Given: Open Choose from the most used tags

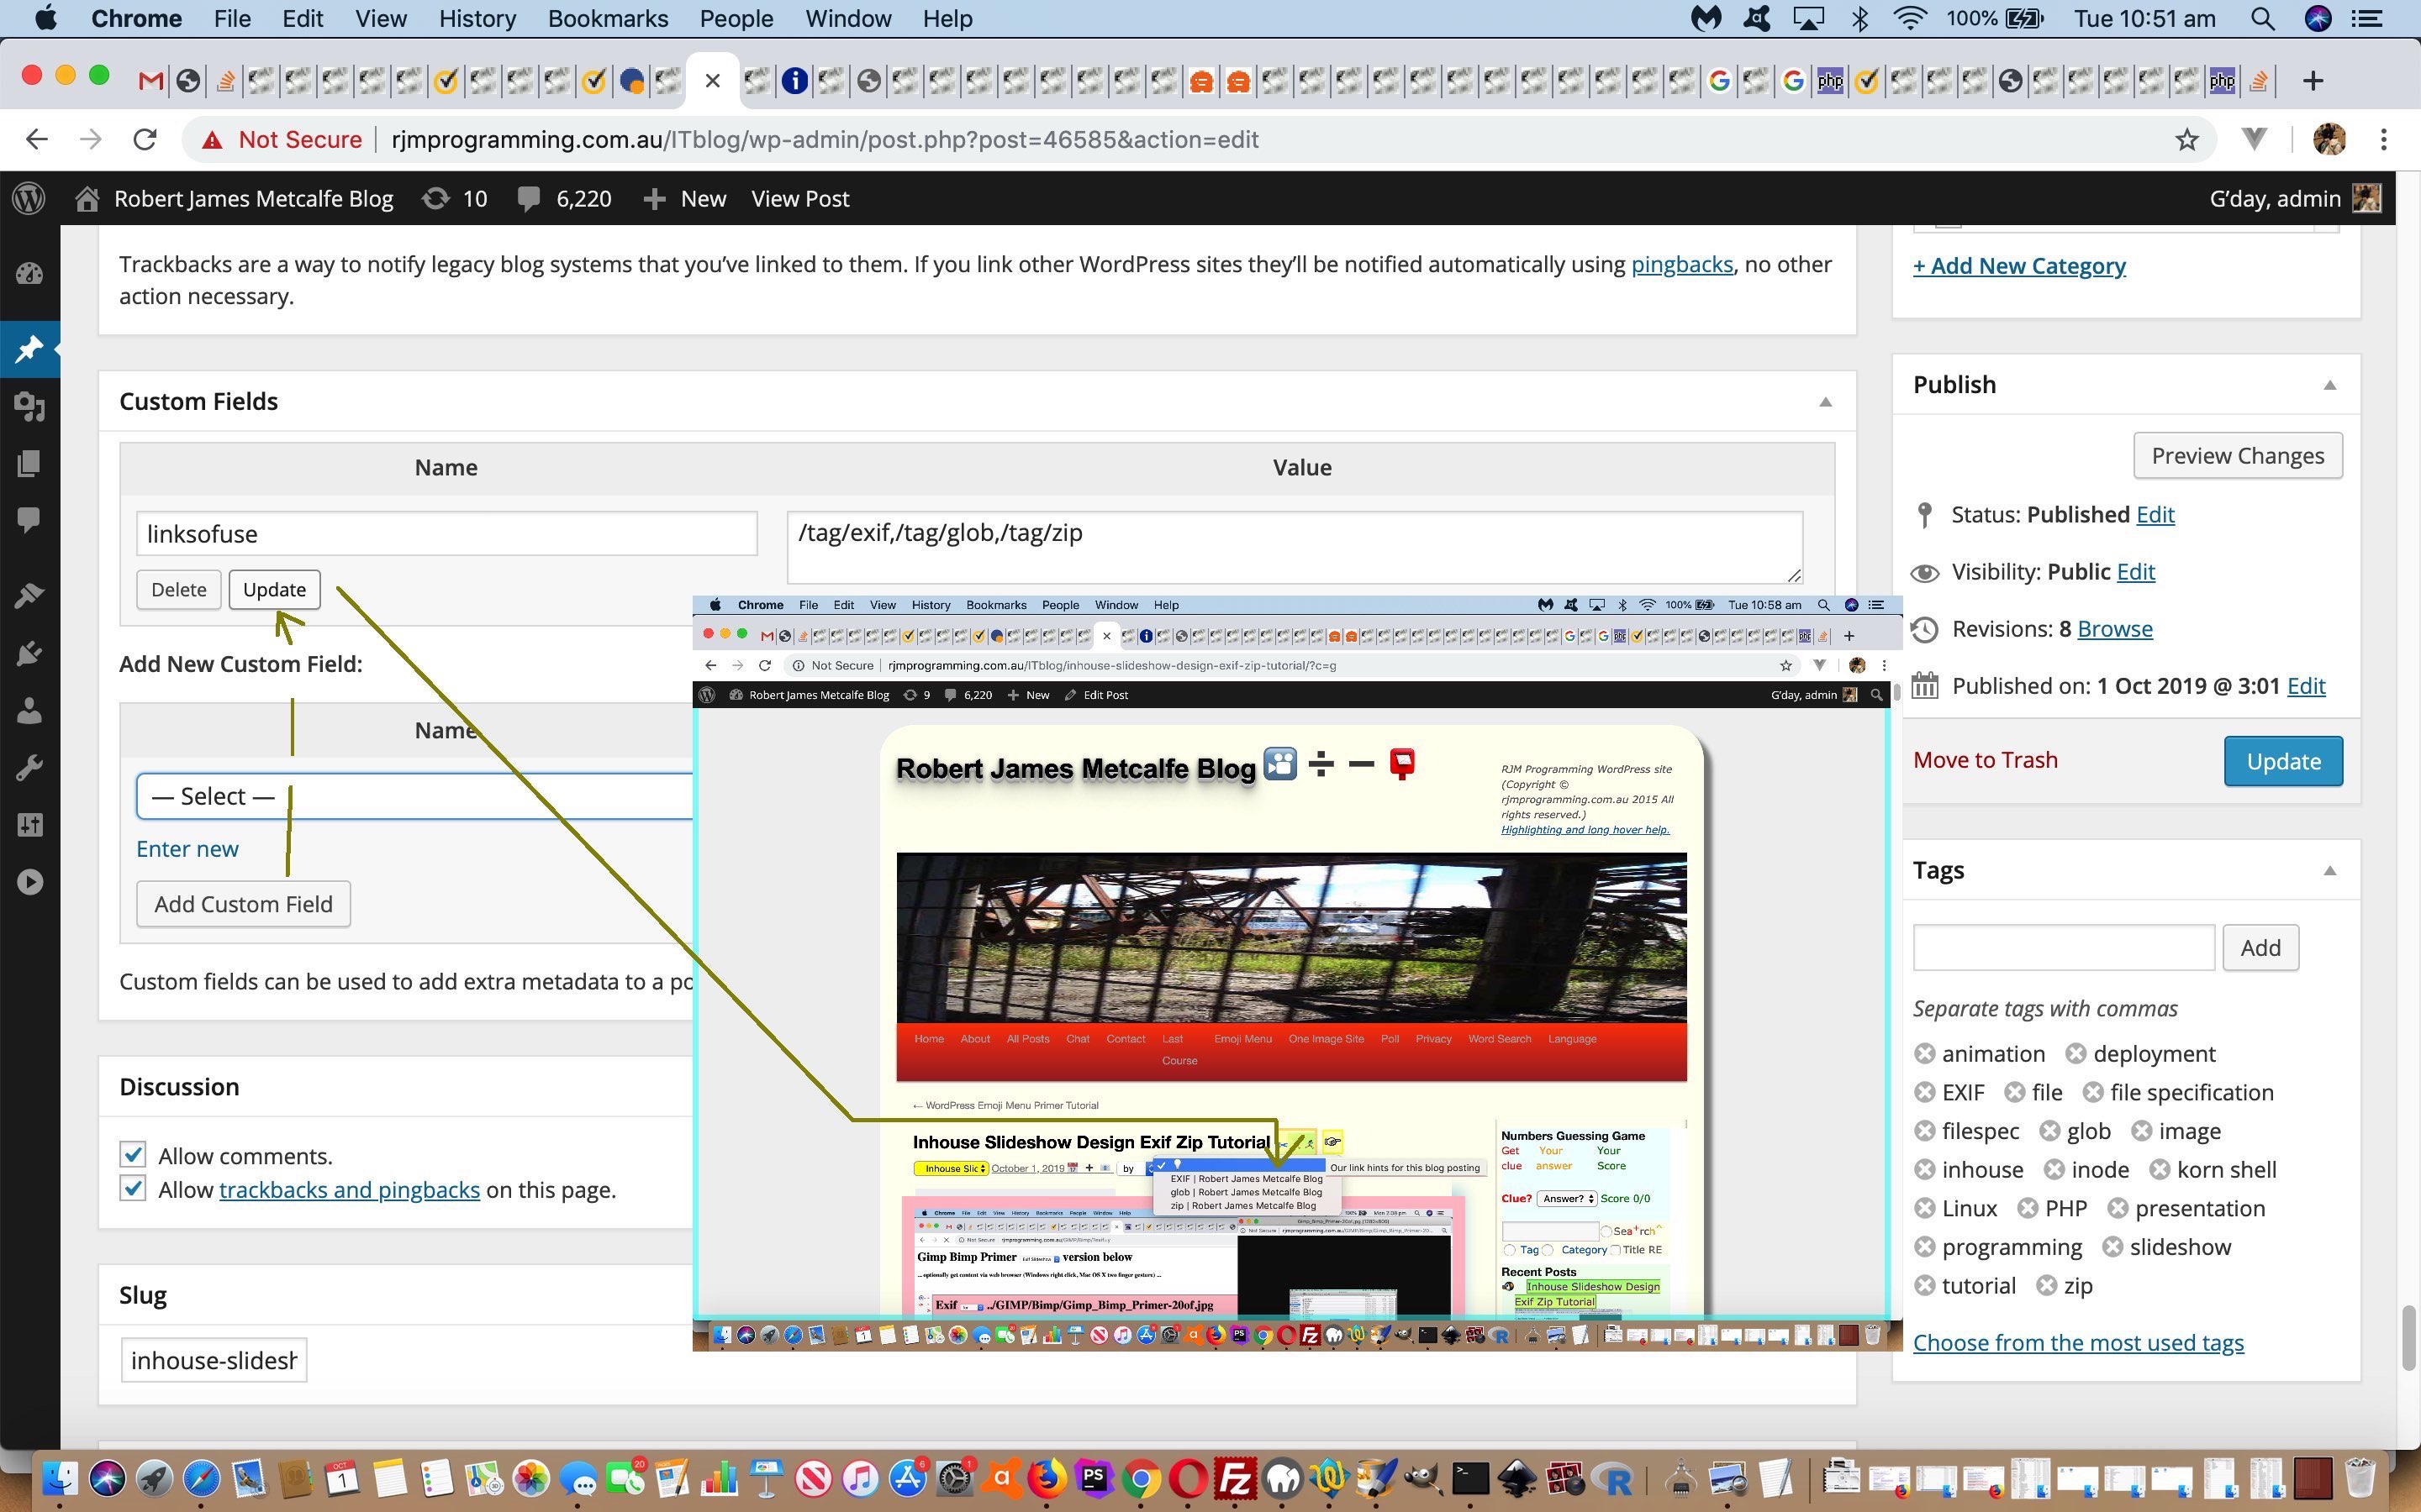Looking at the screenshot, I should click(x=2078, y=1342).
